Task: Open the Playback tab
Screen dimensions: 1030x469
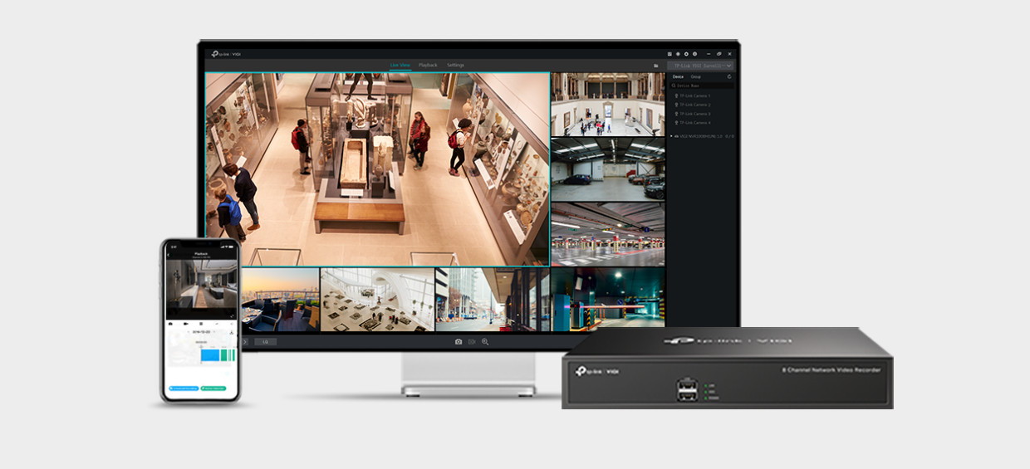Action: click(428, 65)
